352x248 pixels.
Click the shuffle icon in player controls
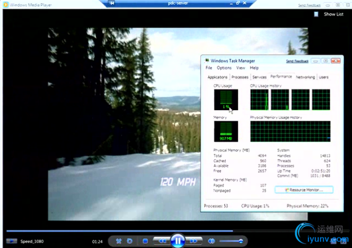pyautogui.click(x=118, y=241)
